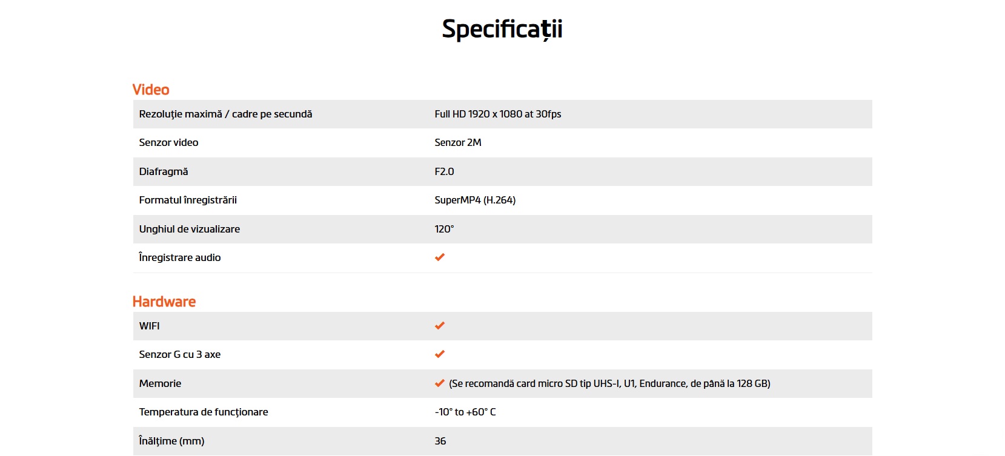Viewport: 1005px width, 456px height.
Task: Click the orange checkmark in WIFI row
Action: tap(440, 326)
